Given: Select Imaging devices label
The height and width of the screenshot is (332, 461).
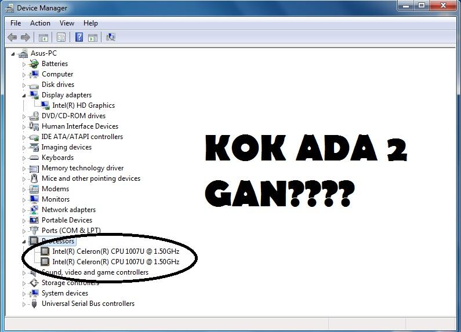Looking at the screenshot, I should point(67,147).
